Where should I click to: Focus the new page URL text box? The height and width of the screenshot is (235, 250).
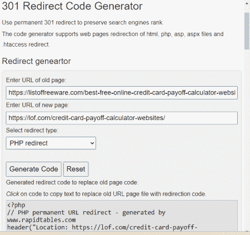[x=122, y=118]
